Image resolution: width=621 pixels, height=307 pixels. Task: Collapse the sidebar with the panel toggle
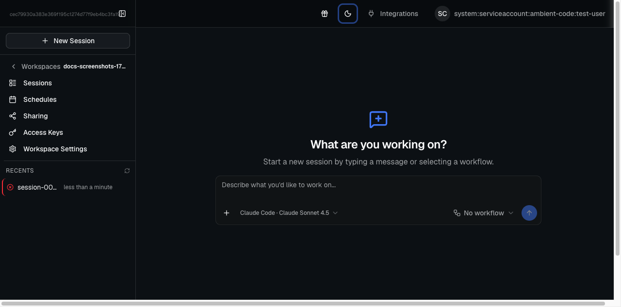pos(122,13)
